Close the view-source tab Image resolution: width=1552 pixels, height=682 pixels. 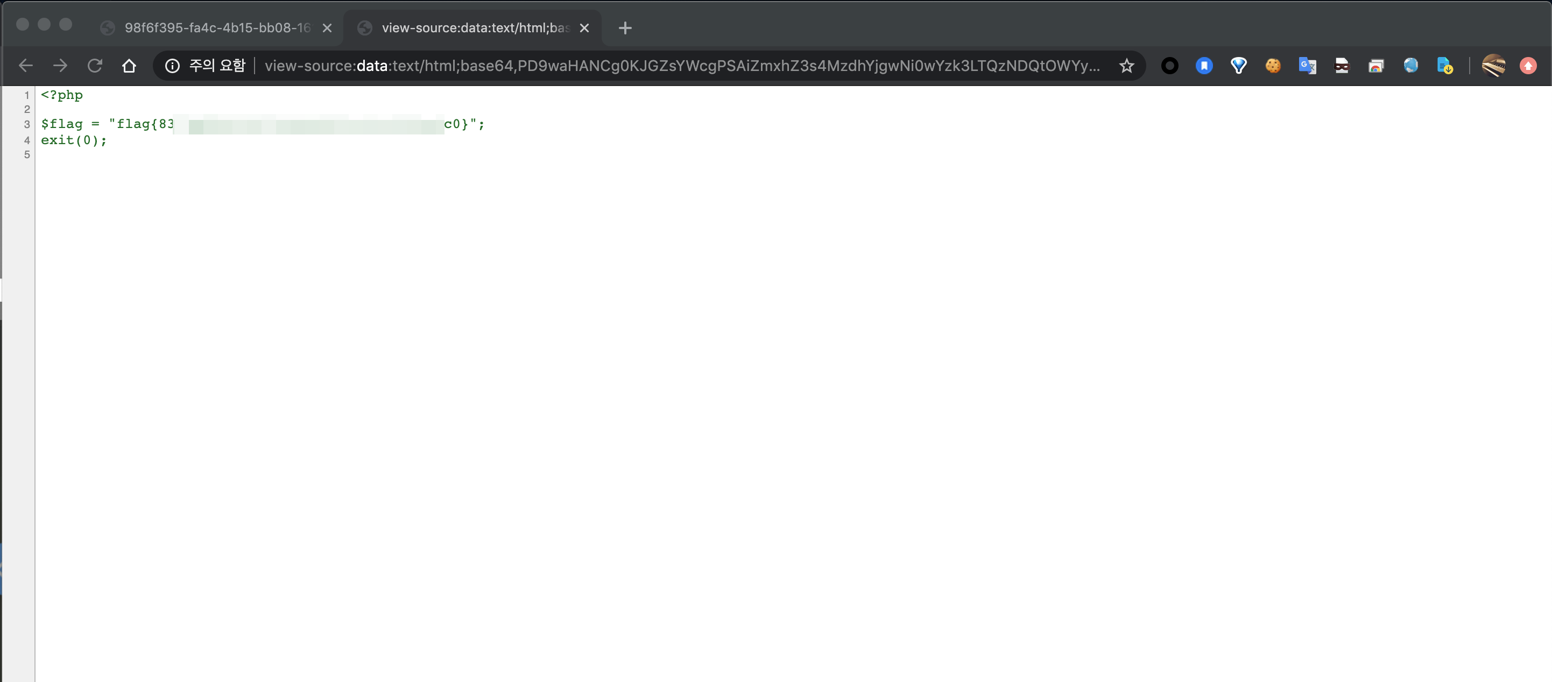point(584,27)
